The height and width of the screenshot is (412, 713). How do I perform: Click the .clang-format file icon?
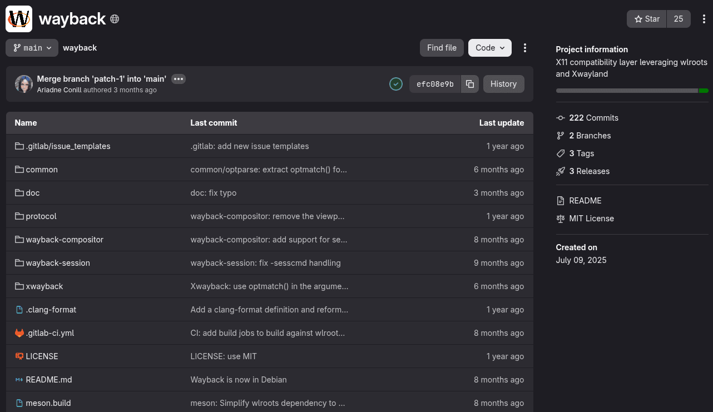(19, 310)
